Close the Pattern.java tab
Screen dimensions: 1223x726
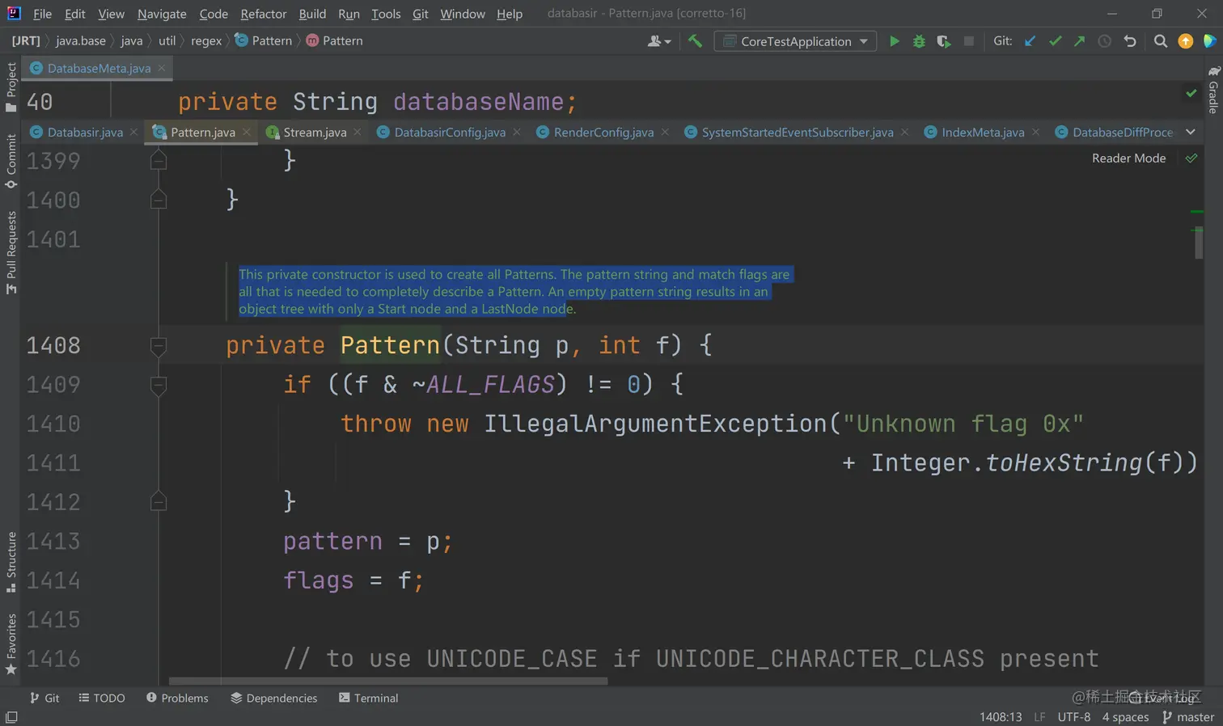click(x=247, y=132)
